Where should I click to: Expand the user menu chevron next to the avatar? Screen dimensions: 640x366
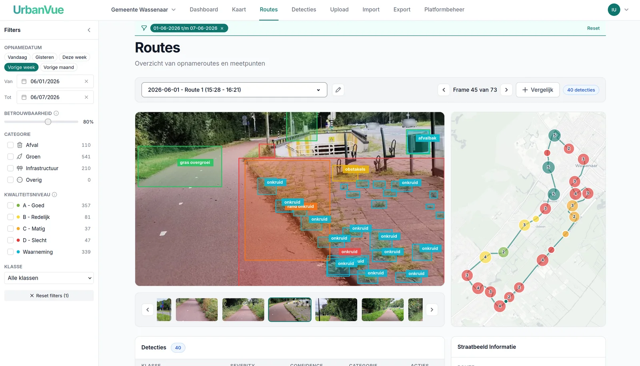626,10
